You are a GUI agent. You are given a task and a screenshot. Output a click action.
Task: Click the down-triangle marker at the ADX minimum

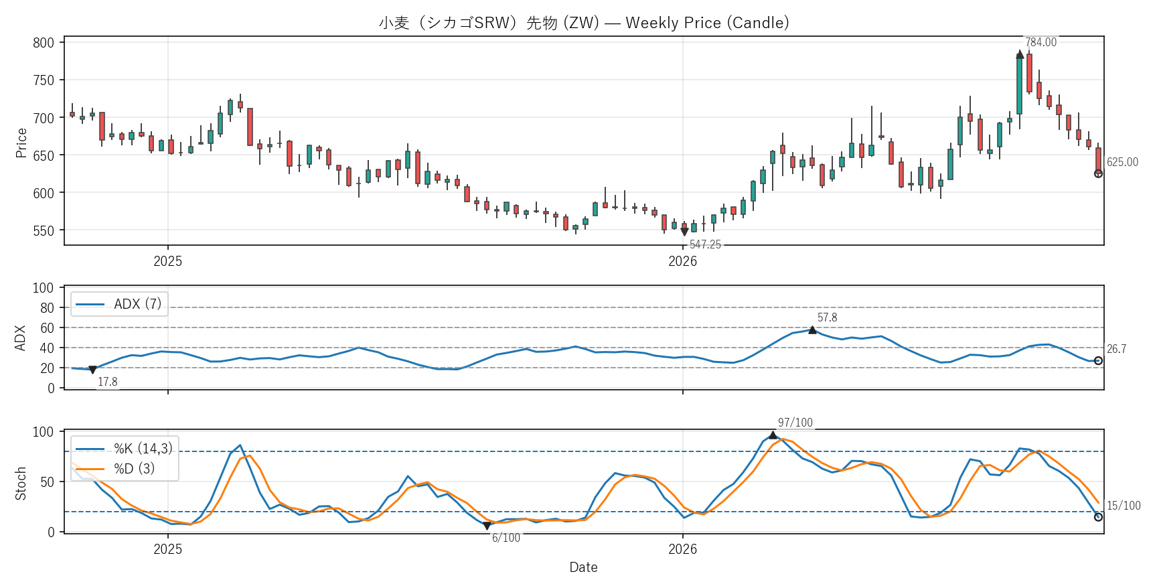tap(93, 370)
